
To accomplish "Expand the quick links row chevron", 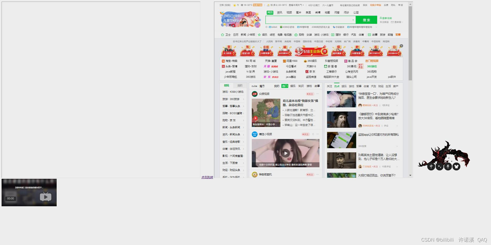I will (x=376, y=27).
